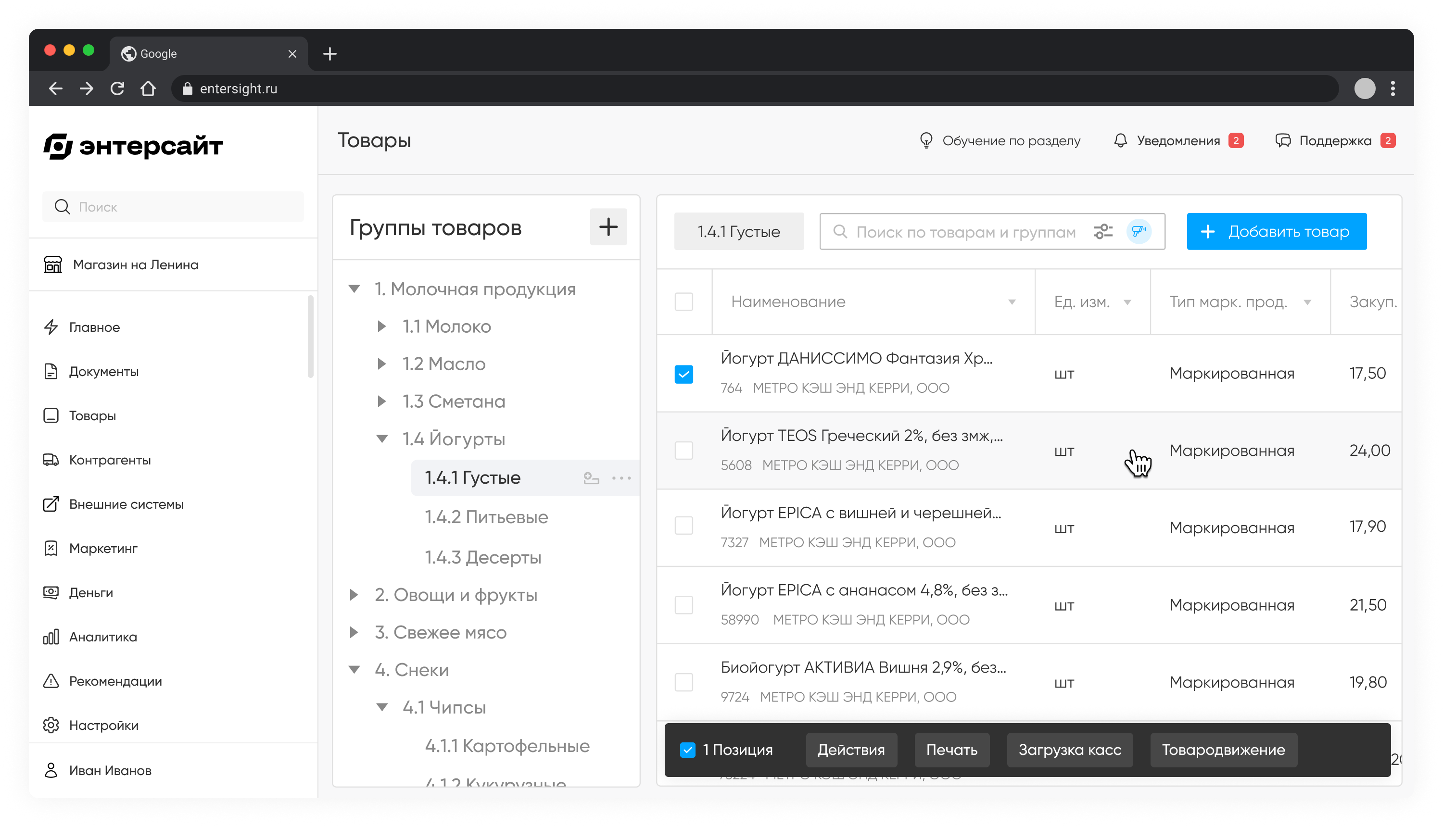Click the browser address bar entersight.ru
The height and width of the screenshot is (827, 1443).
(755, 88)
